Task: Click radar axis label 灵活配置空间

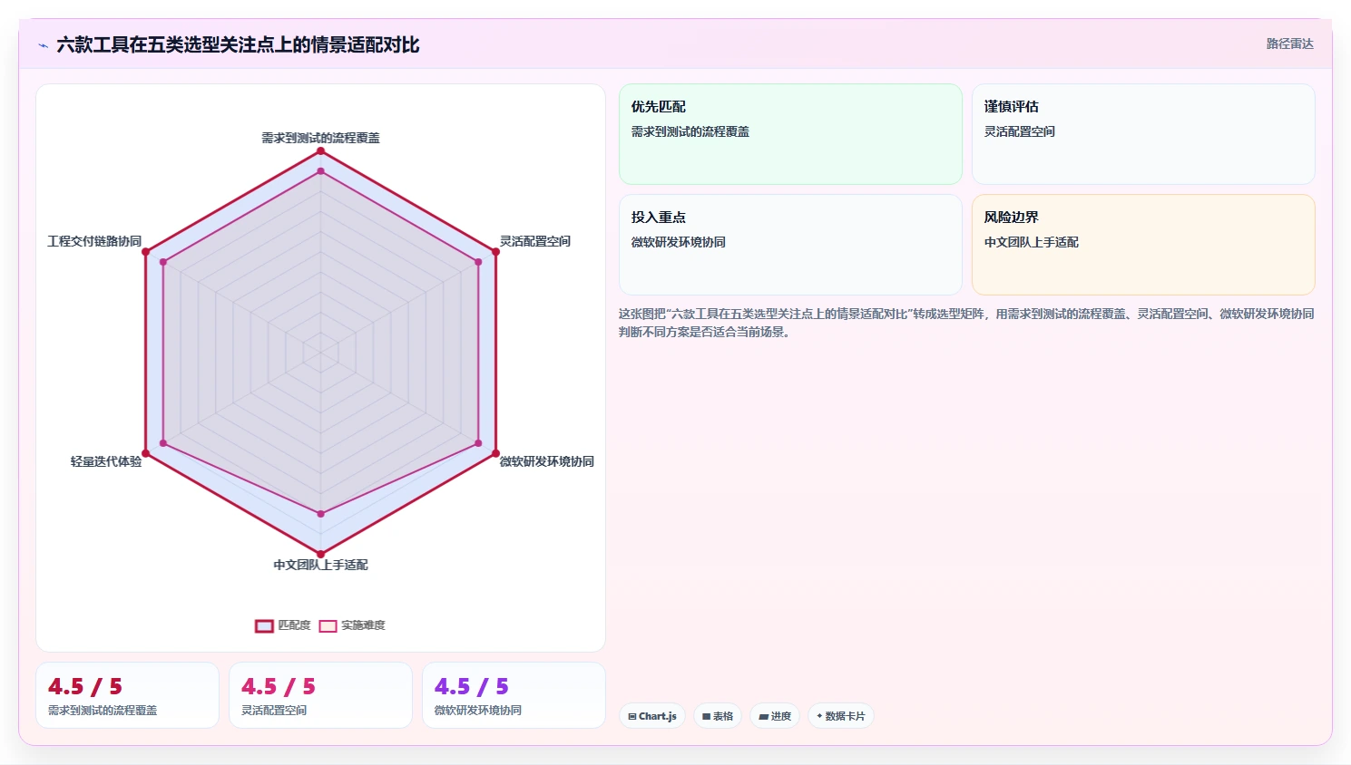Action: pyautogui.click(x=535, y=241)
